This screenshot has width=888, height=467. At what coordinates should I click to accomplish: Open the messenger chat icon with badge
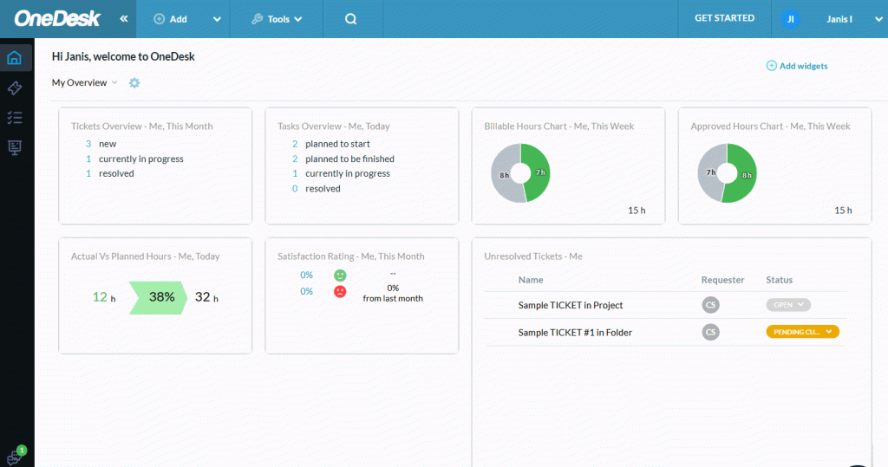(14, 457)
